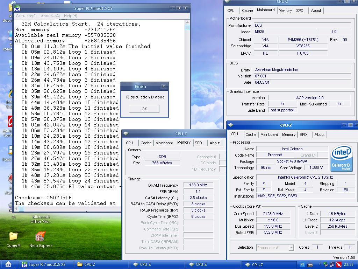
Task: Click the Intel Celeron D logo
Action: click(341, 158)
